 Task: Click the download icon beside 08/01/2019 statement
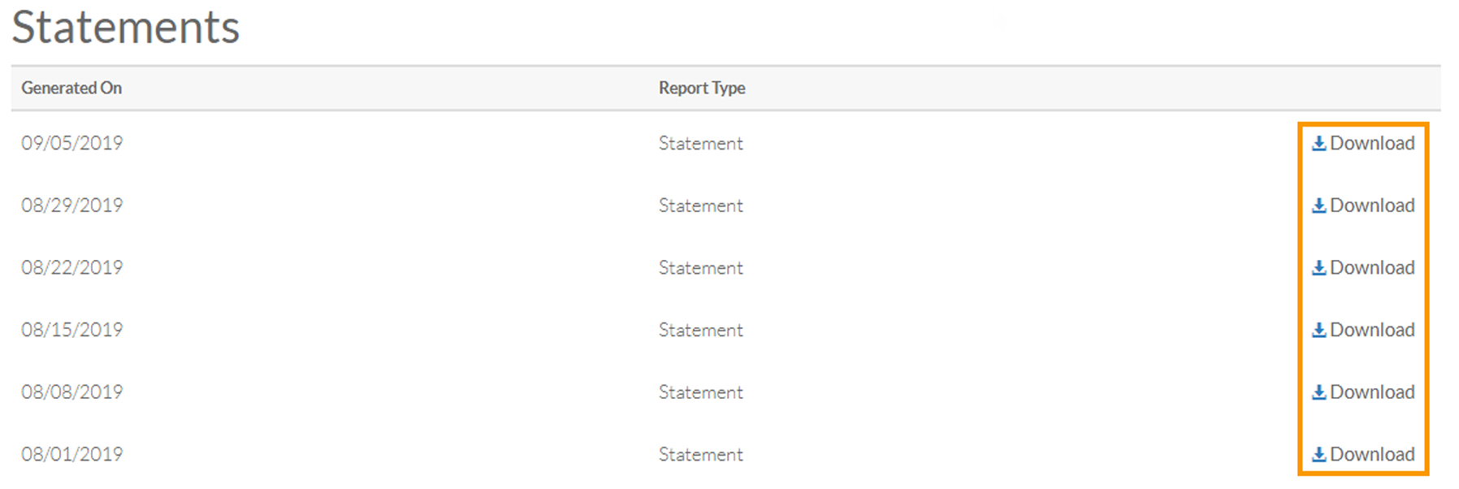pyautogui.click(x=1320, y=454)
